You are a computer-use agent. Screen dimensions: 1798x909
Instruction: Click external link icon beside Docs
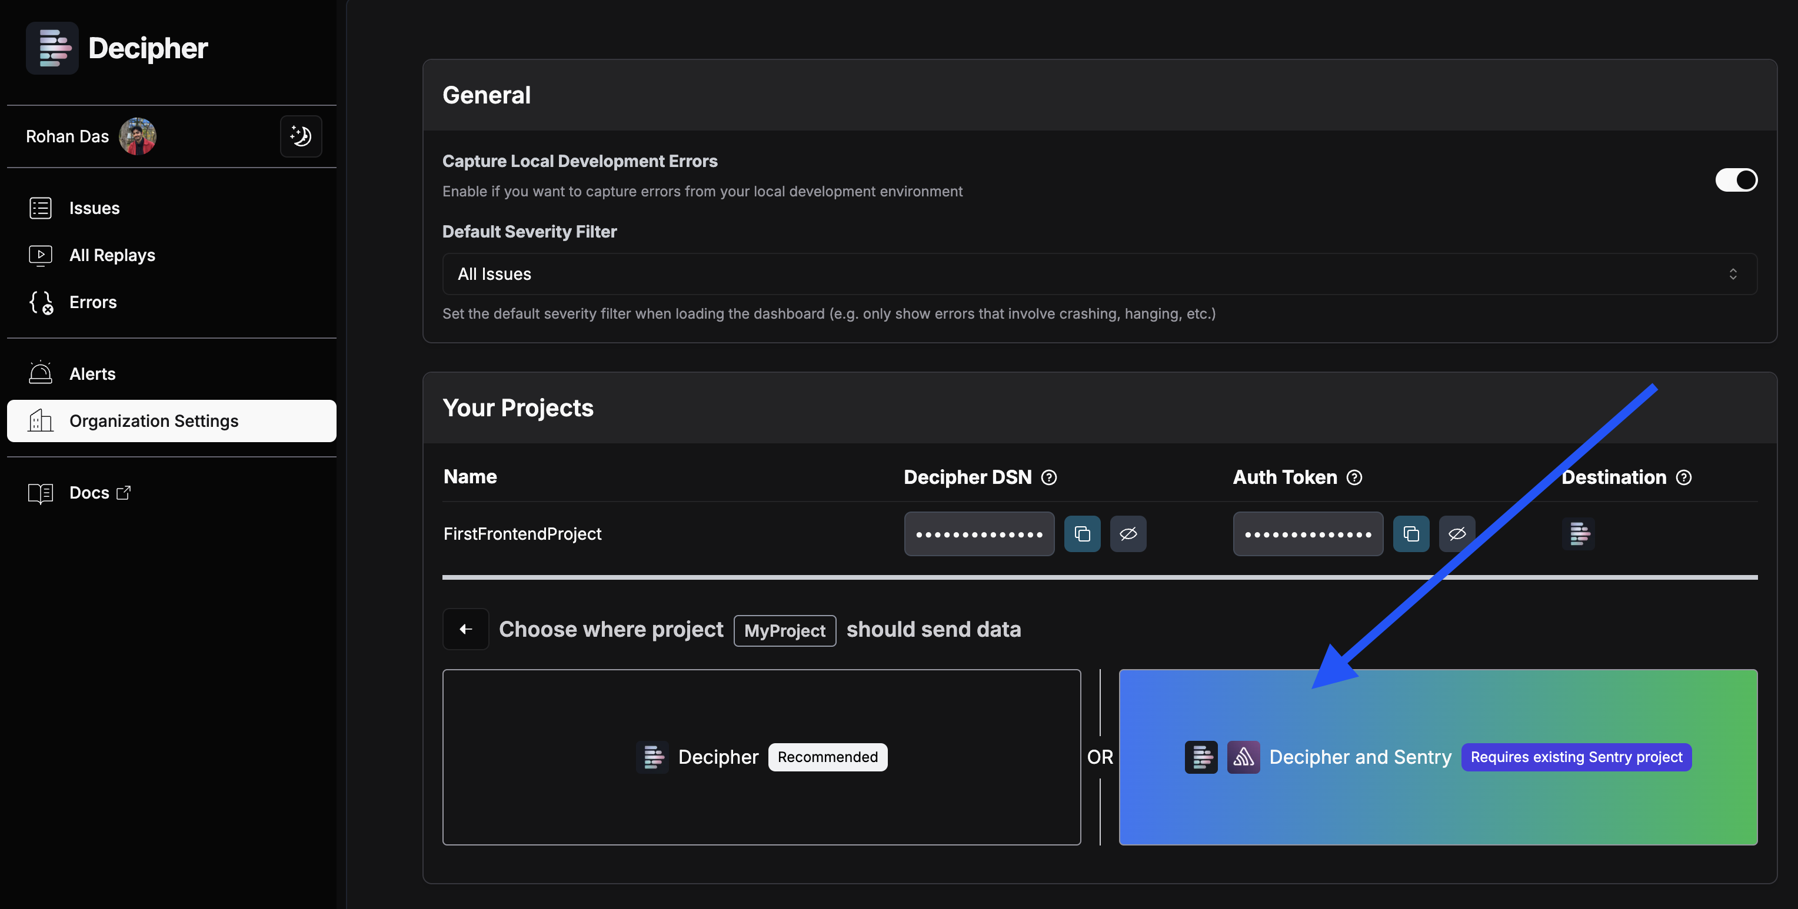[x=124, y=493]
